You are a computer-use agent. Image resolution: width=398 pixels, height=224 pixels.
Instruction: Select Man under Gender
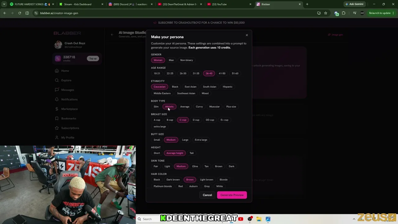click(x=171, y=60)
